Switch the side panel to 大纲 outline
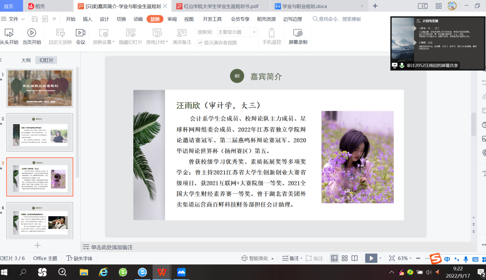This screenshot has width=486, height=280. tap(26, 60)
